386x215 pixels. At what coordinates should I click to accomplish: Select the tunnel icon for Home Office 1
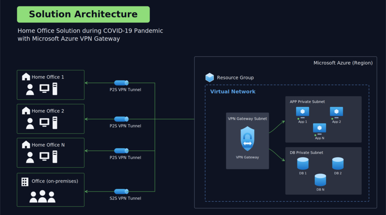pyautogui.click(x=121, y=83)
